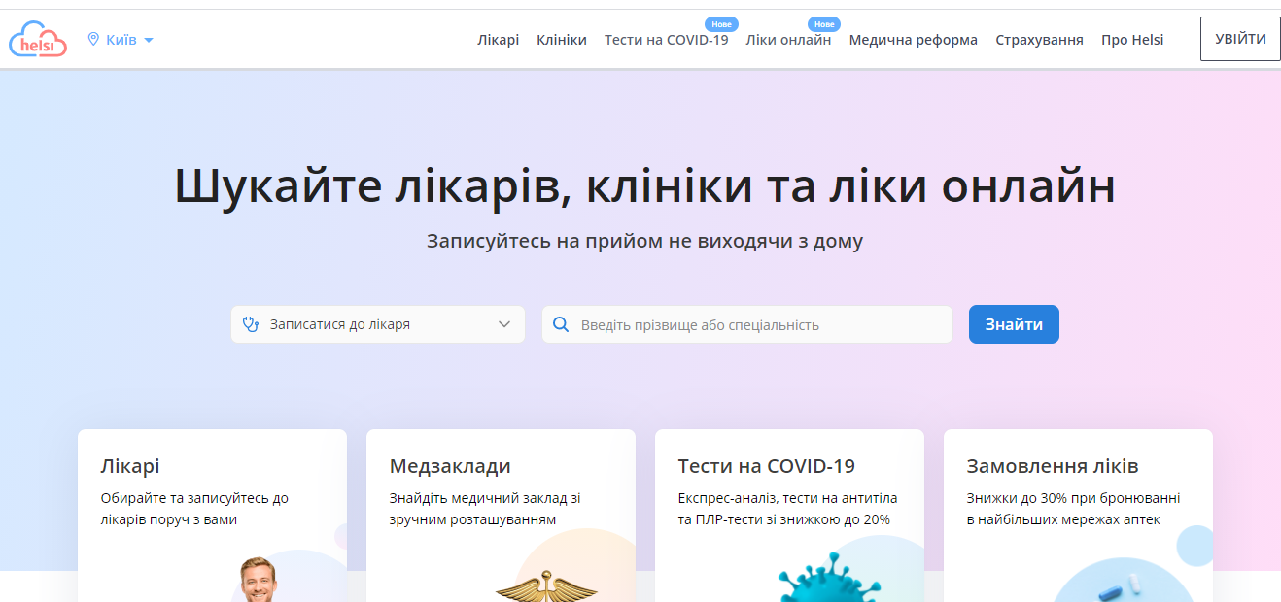Image resolution: width=1281 pixels, height=602 pixels.
Task: Open the Медична реформа menu item
Action: (x=913, y=40)
